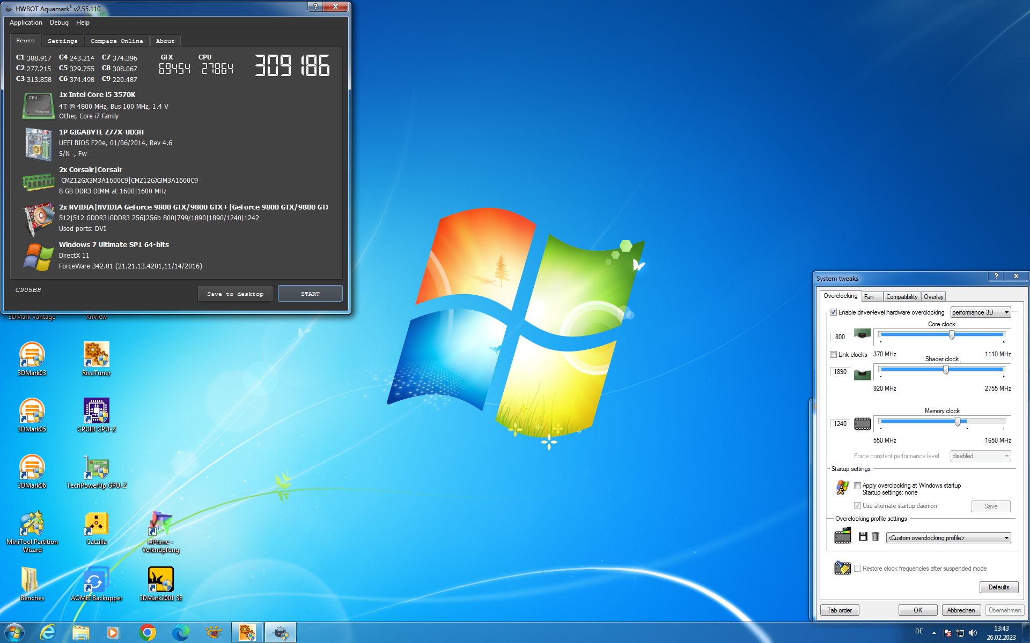Image resolution: width=1030 pixels, height=643 pixels.
Task: Open the 3DMark03 desktop shortcut
Action: pos(32,358)
